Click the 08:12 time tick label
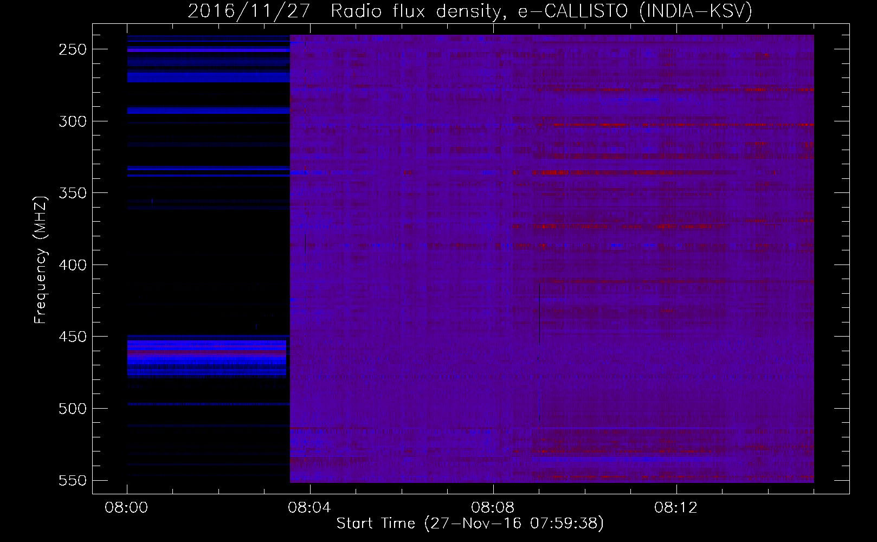 (676, 508)
